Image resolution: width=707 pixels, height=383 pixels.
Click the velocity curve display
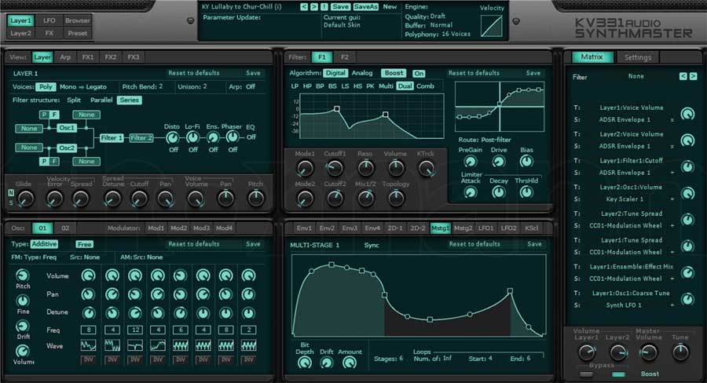click(492, 26)
